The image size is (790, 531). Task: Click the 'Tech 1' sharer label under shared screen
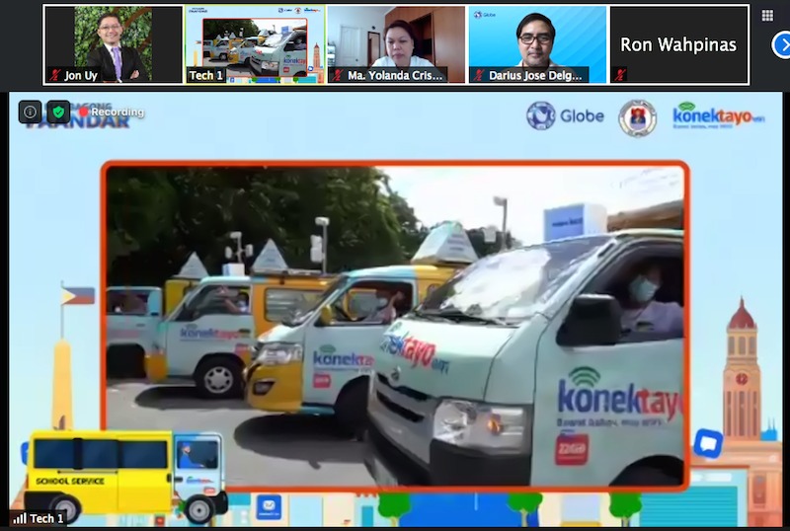point(46,518)
